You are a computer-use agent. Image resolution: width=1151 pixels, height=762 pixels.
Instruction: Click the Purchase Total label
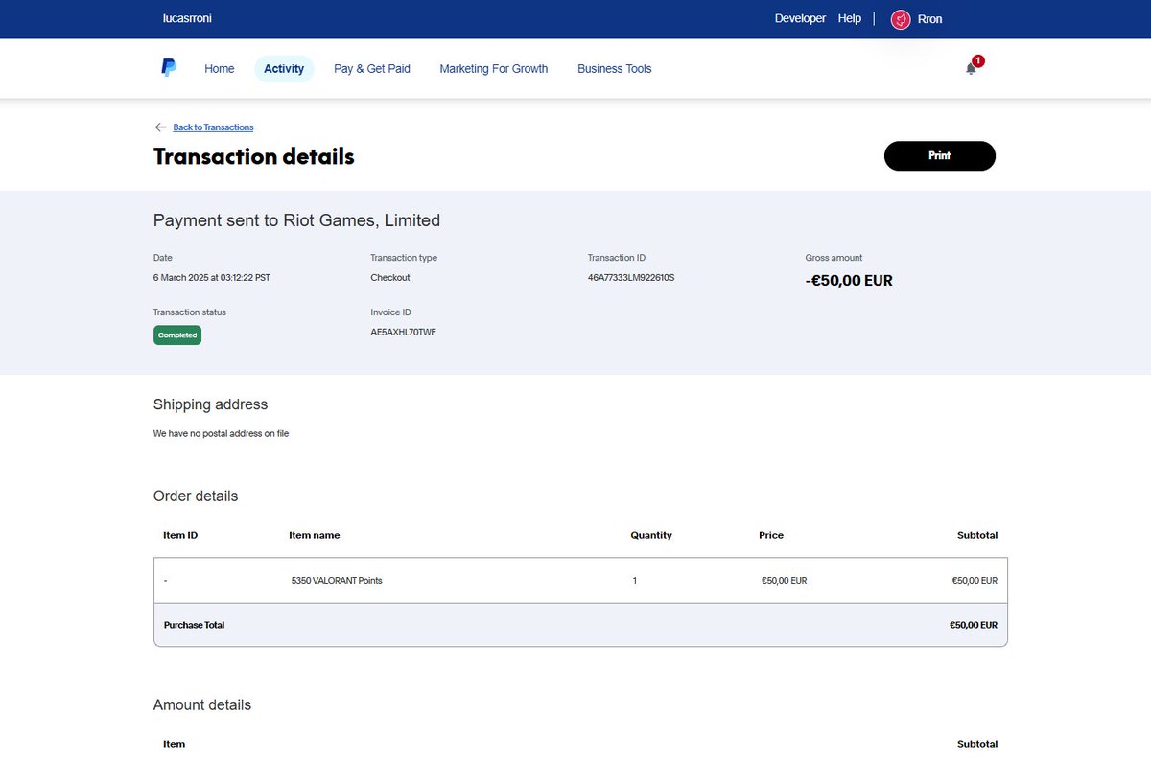195,625
